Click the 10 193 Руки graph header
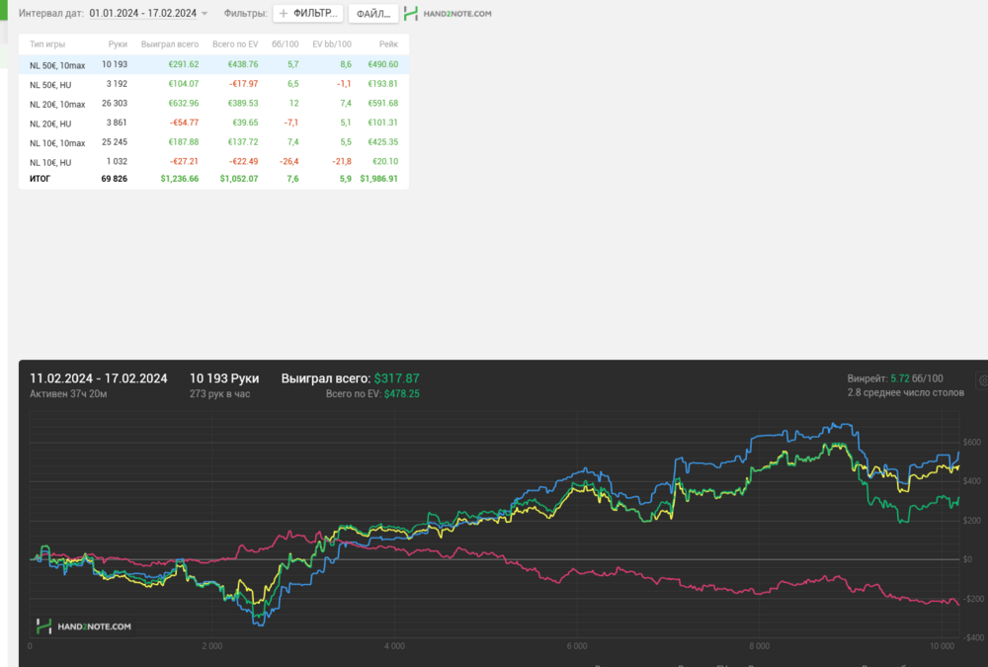 (x=224, y=378)
